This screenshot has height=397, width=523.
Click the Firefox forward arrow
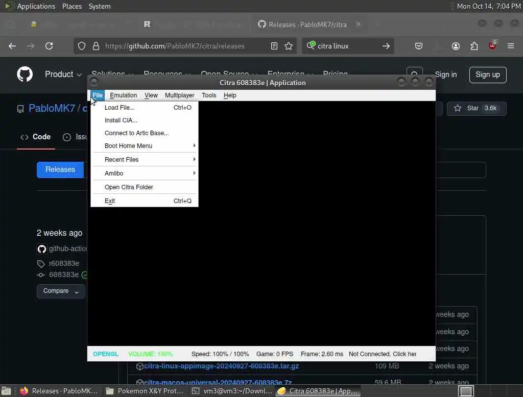tap(30, 46)
